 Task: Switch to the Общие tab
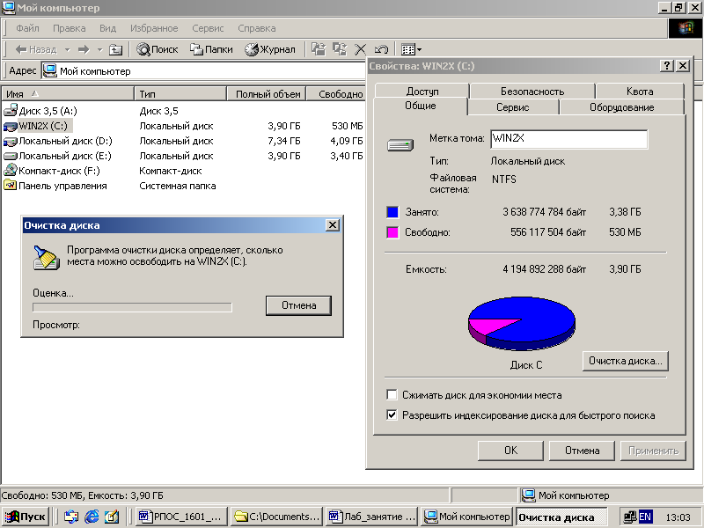pos(421,106)
